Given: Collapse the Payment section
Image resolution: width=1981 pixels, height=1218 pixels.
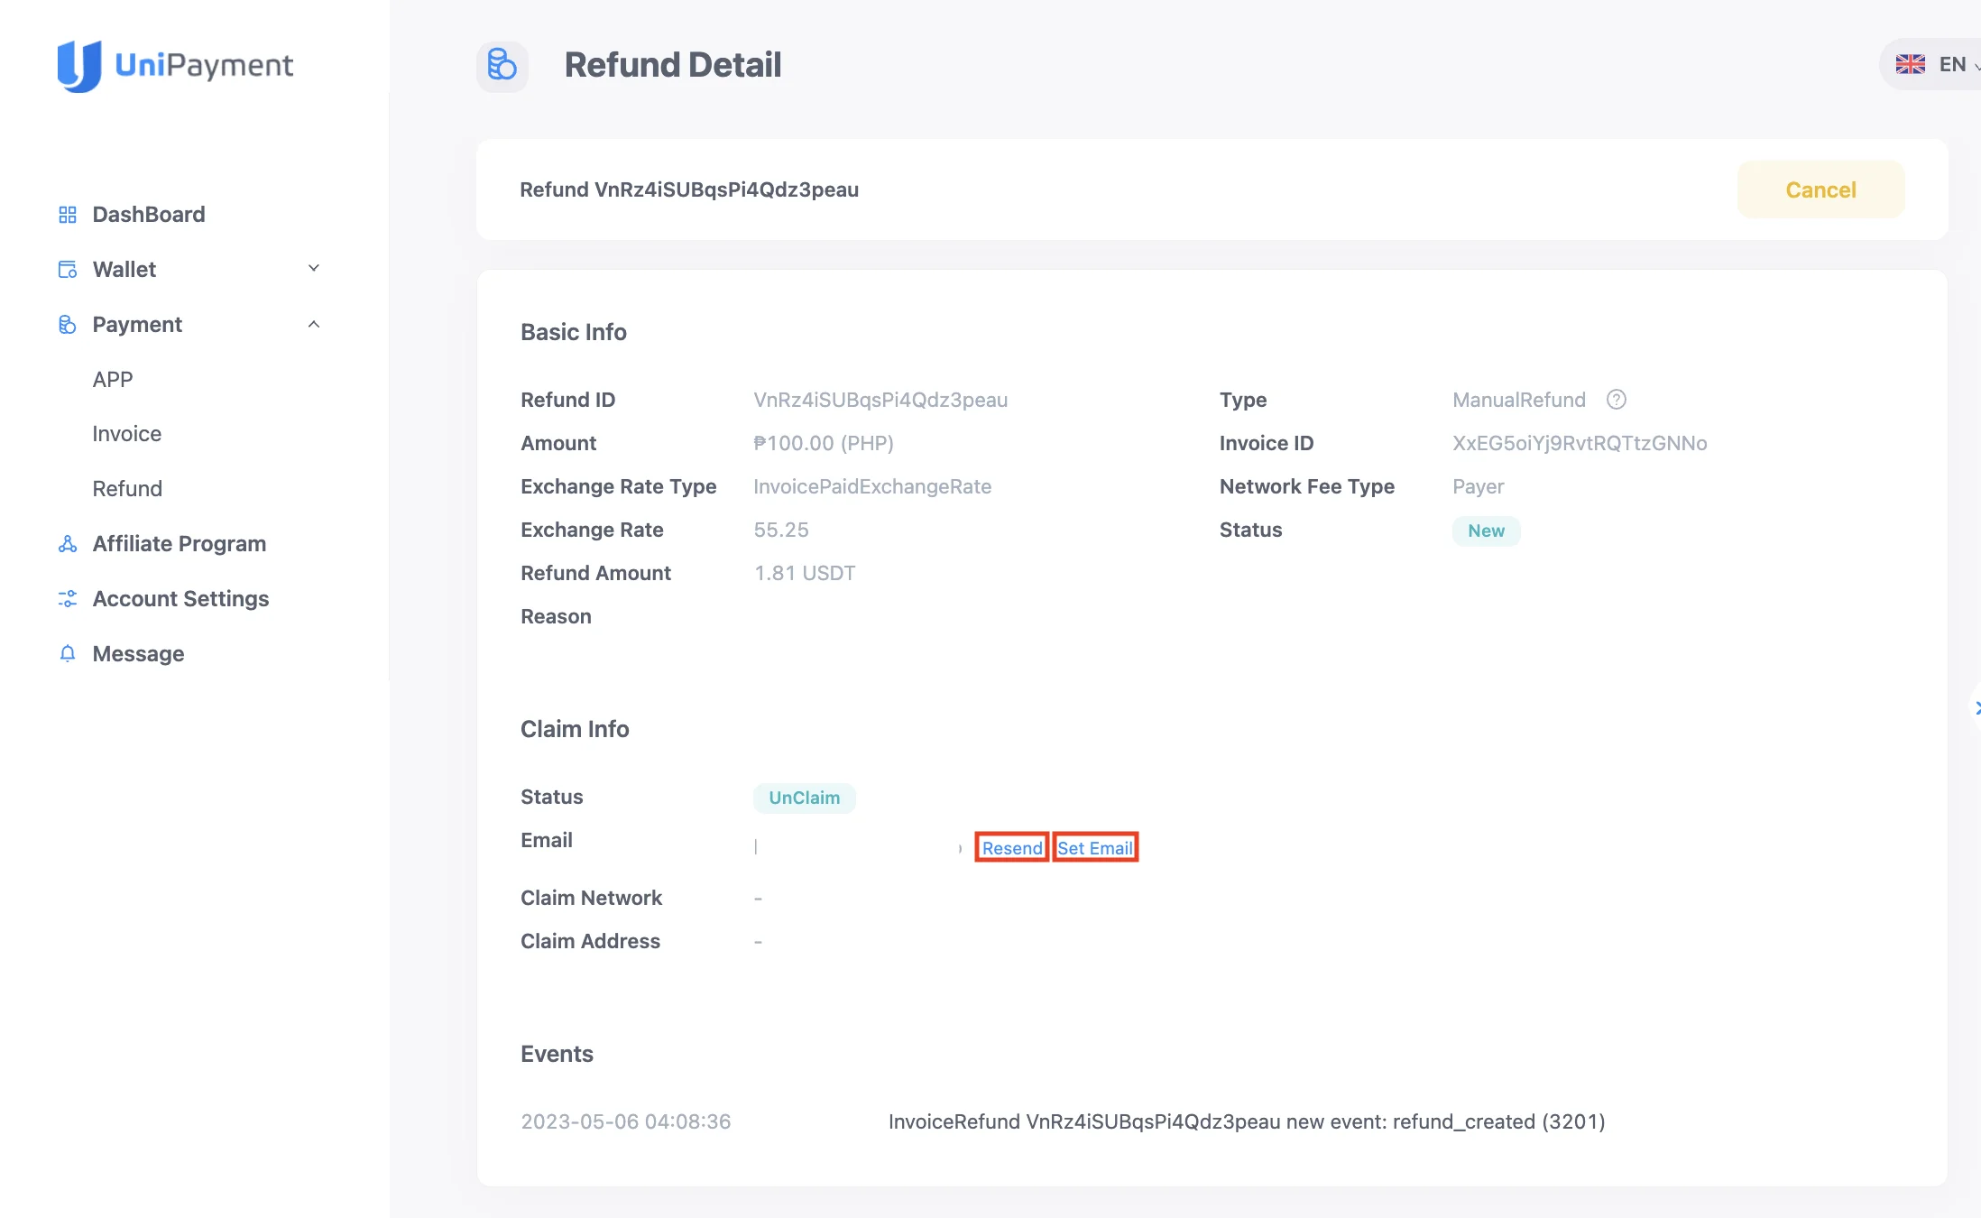Looking at the screenshot, I should [x=313, y=324].
